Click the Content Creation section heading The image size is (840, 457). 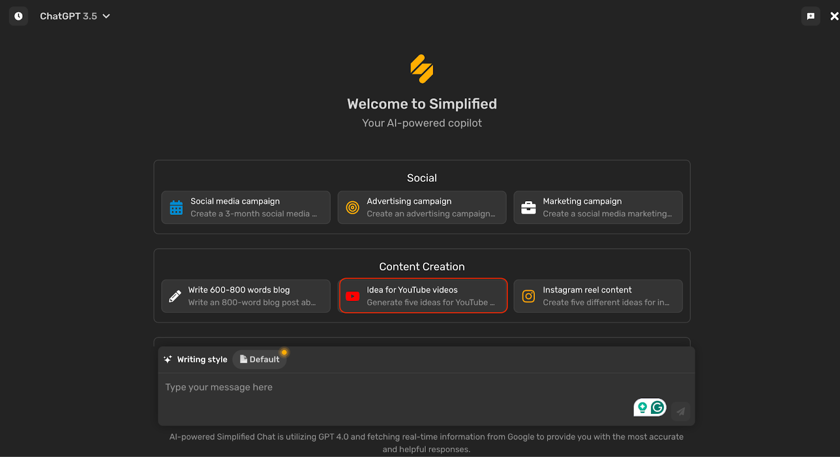422,267
